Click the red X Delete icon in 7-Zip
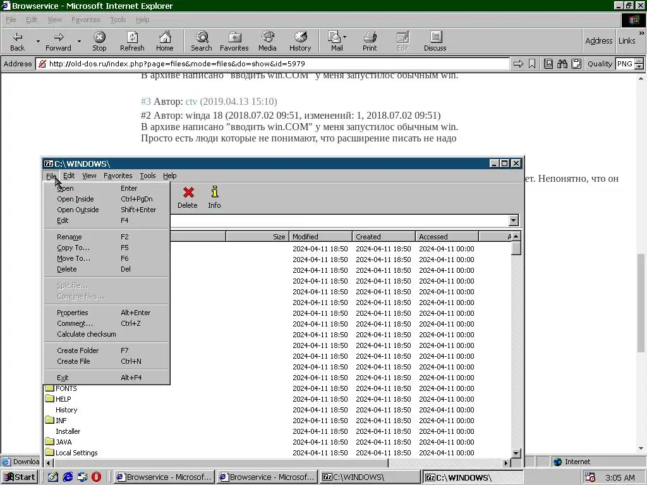Screen dimensions: 647x485 188,197
